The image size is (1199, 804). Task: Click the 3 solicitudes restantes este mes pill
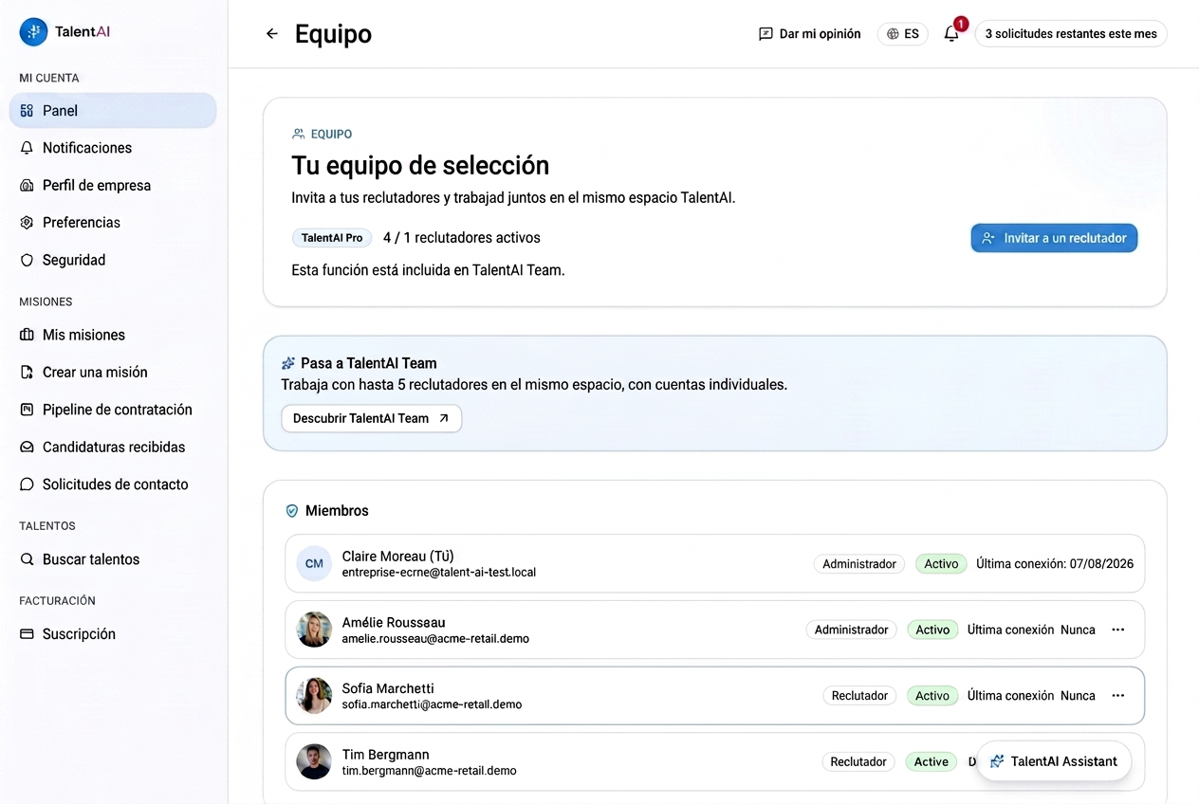point(1071,34)
